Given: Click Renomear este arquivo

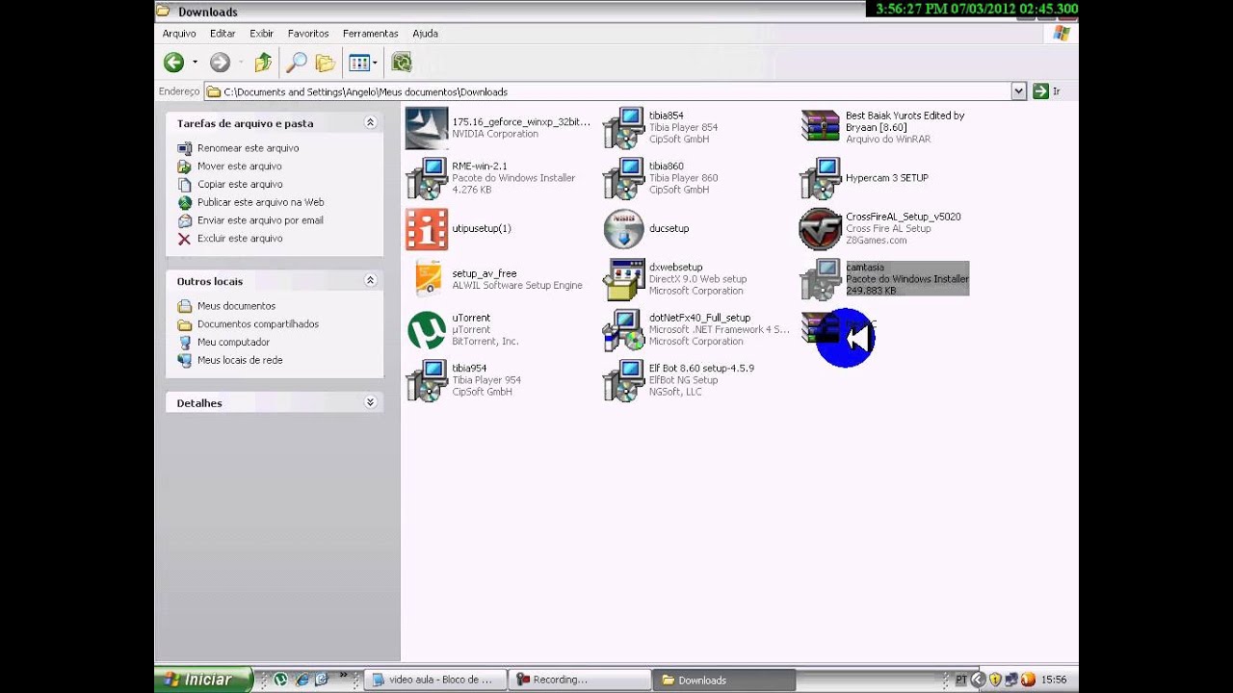Looking at the screenshot, I should pyautogui.click(x=248, y=148).
